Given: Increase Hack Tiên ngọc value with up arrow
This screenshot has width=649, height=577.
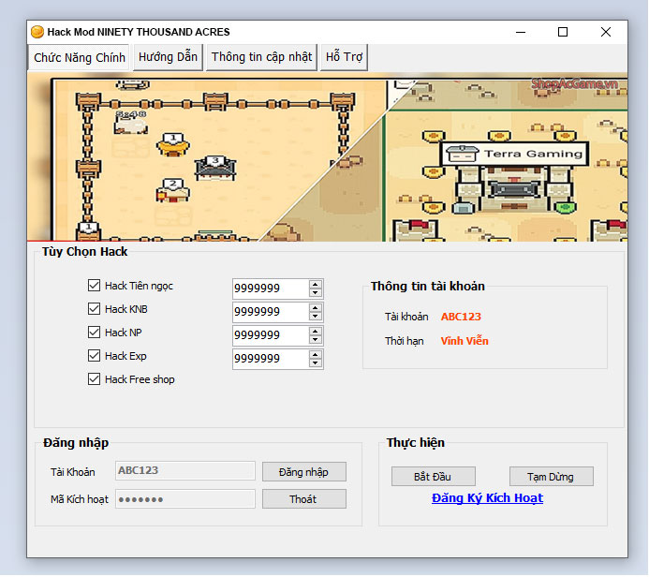Looking at the screenshot, I should click(316, 285).
